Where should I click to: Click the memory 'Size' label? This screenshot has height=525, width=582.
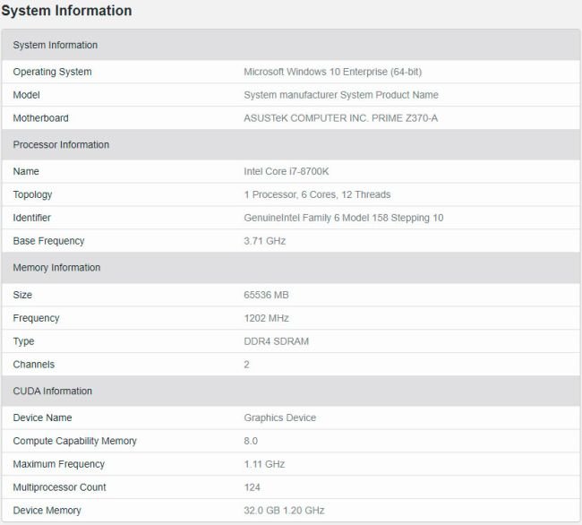[22, 295]
